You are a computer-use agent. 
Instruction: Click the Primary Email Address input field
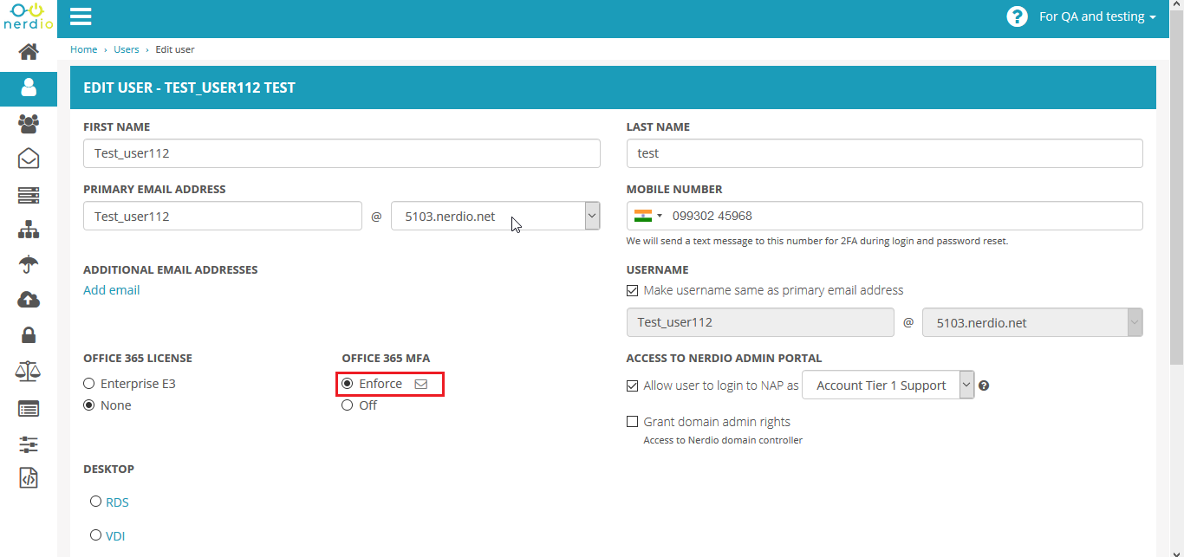tap(223, 216)
